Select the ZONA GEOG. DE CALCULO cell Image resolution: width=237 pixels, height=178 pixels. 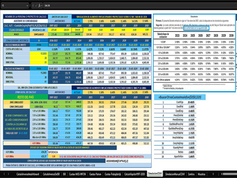click(26, 92)
